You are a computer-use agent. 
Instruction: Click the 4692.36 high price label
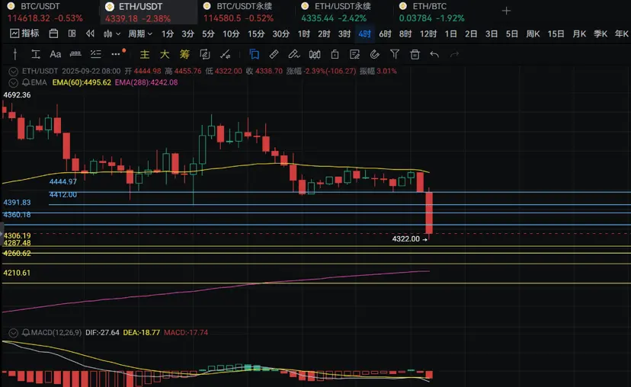pyautogui.click(x=17, y=95)
